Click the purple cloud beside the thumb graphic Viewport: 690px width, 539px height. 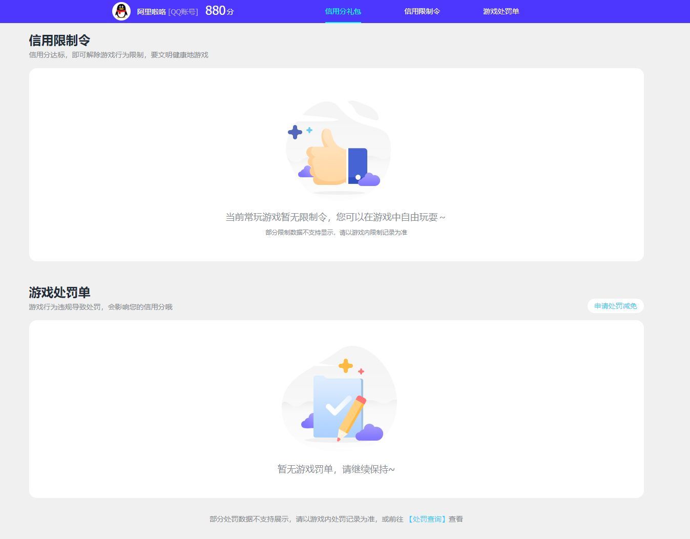coord(370,180)
